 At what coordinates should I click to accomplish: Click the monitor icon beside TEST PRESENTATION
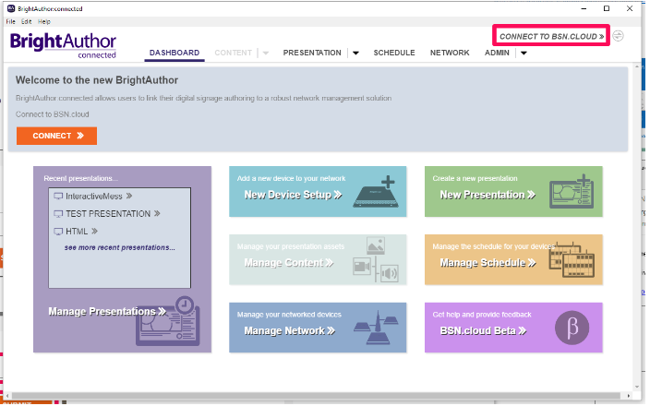58,214
